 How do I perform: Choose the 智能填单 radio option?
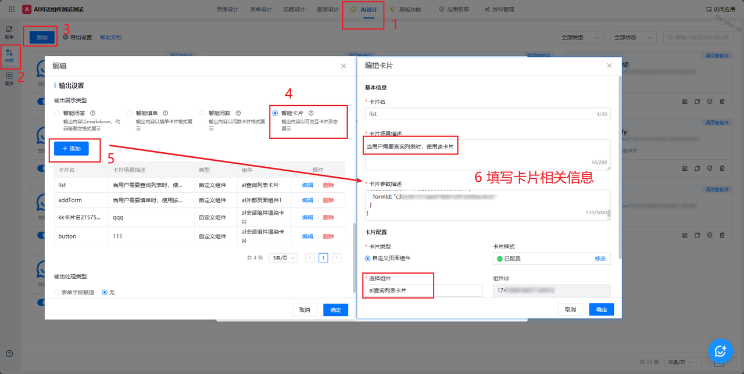point(130,113)
